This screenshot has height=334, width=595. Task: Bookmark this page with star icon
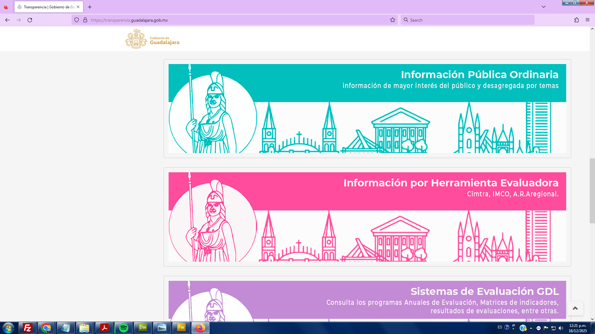[393, 20]
